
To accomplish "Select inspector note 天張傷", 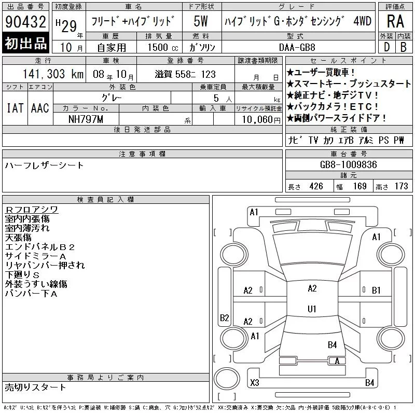I will point(18,238).
